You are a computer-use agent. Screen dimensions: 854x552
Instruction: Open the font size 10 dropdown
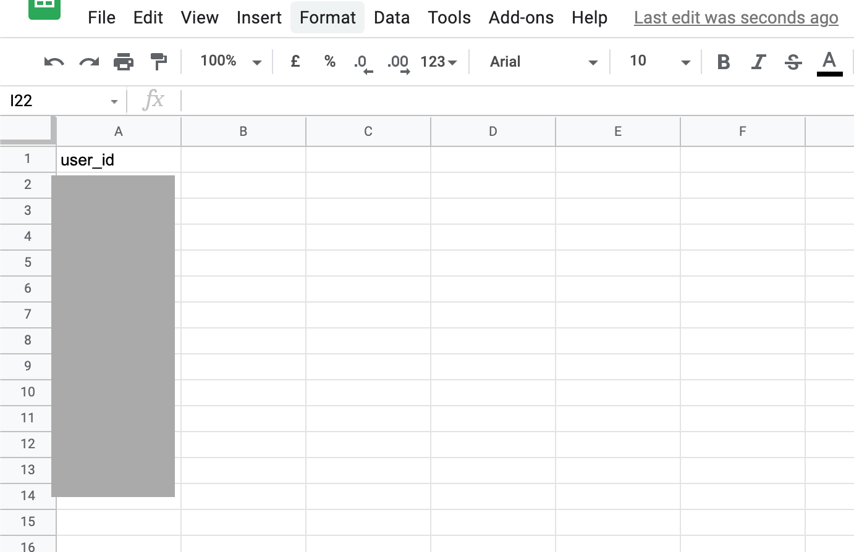pyautogui.click(x=659, y=61)
